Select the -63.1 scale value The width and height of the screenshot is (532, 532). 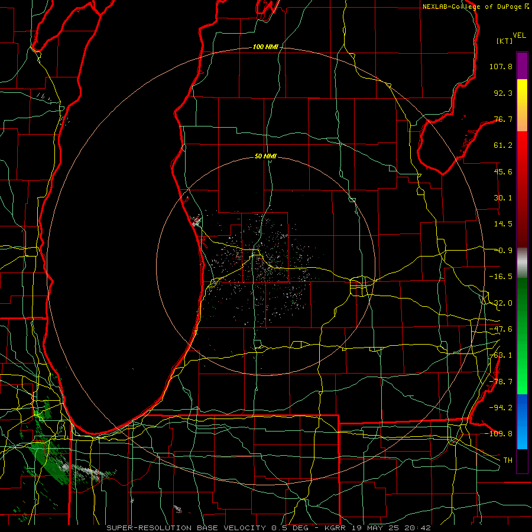[501, 355]
